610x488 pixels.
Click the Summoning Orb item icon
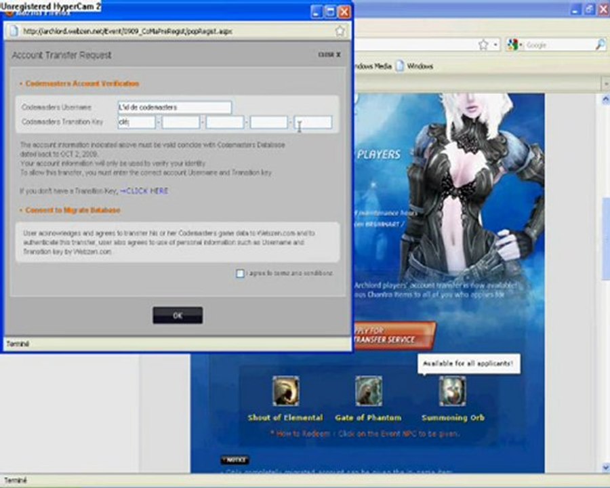coord(453,391)
